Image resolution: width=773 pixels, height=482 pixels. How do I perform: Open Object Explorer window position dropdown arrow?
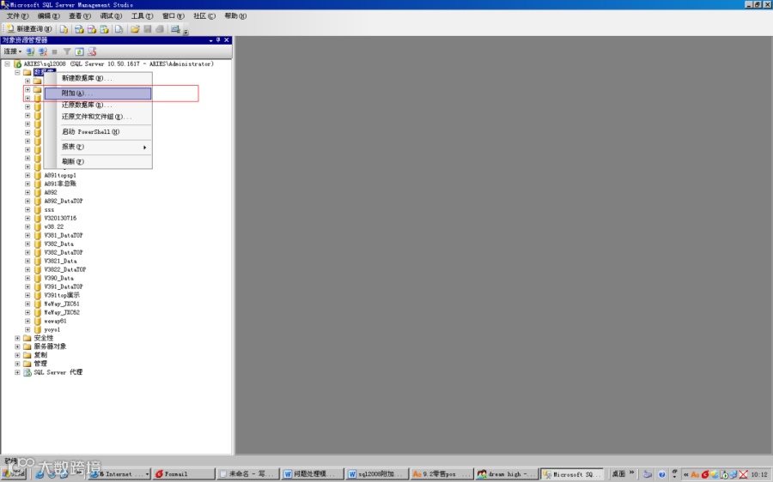coord(211,40)
